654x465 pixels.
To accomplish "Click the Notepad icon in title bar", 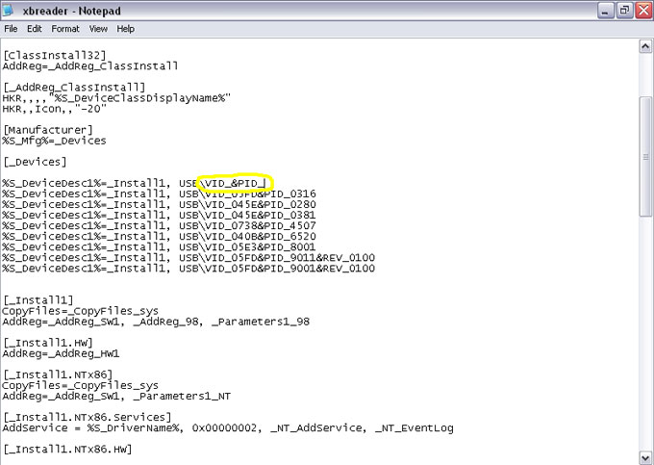I will point(13,11).
